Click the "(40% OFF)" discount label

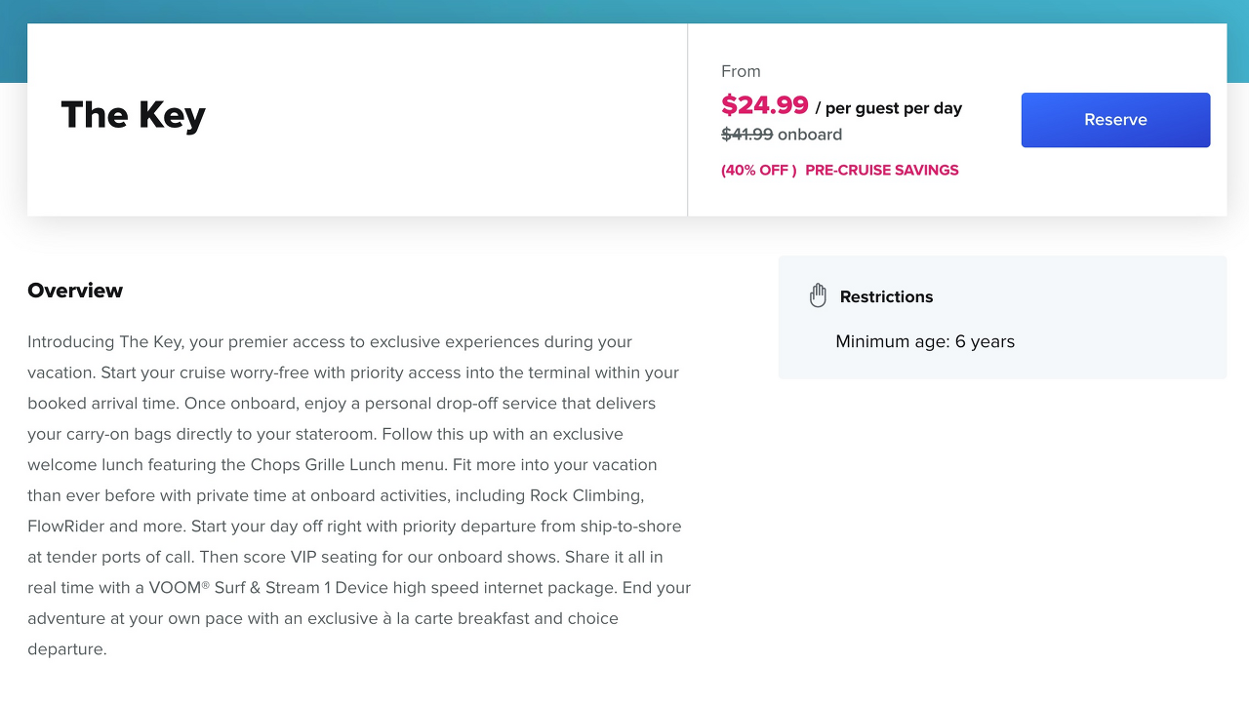(x=758, y=171)
